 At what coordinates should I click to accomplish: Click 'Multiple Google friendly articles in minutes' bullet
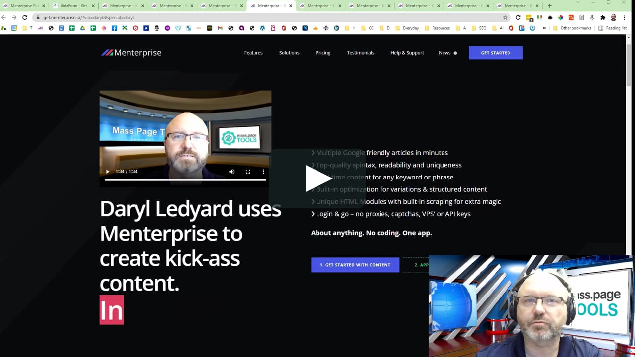coord(380,153)
